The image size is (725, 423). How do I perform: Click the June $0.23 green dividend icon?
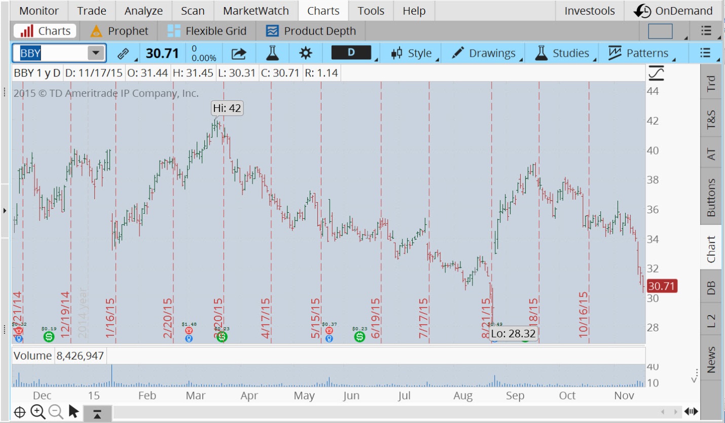click(359, 336)
